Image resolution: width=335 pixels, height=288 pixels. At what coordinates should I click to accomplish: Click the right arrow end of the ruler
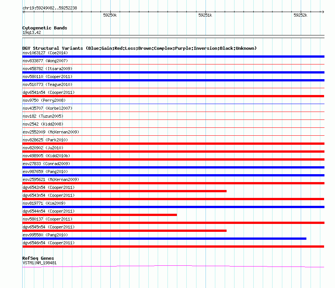point(323,12)
